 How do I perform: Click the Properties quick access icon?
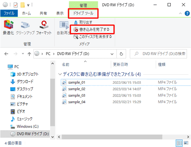pyautogui.click(x=16, y=5)
